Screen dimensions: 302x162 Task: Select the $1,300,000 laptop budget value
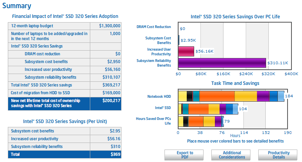click(x=110, y=26)
